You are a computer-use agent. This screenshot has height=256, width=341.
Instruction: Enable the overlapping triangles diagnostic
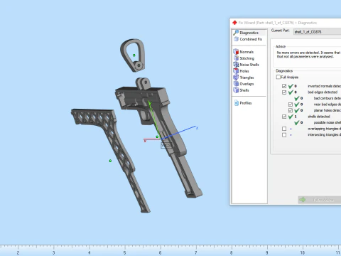284,129
